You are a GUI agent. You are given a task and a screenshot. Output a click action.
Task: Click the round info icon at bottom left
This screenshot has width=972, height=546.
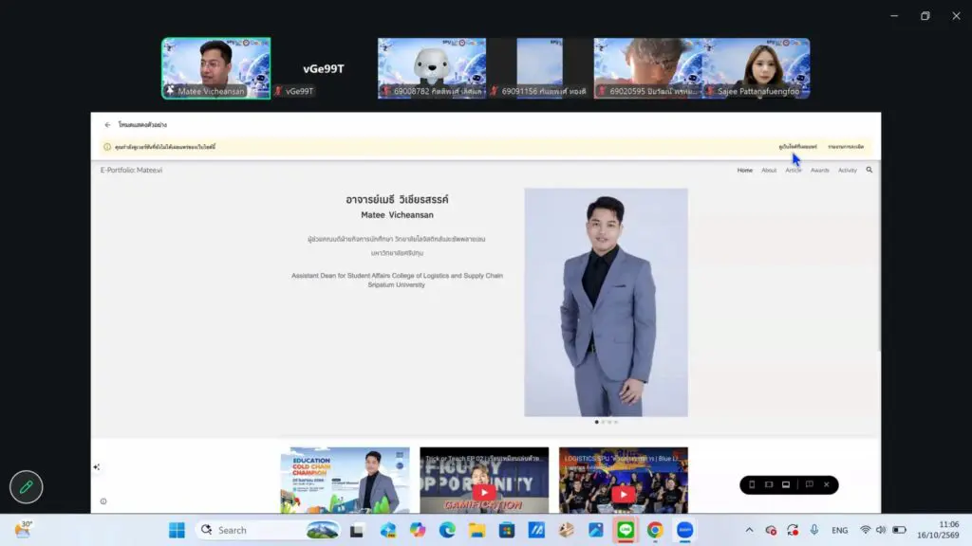pos(103,501)
